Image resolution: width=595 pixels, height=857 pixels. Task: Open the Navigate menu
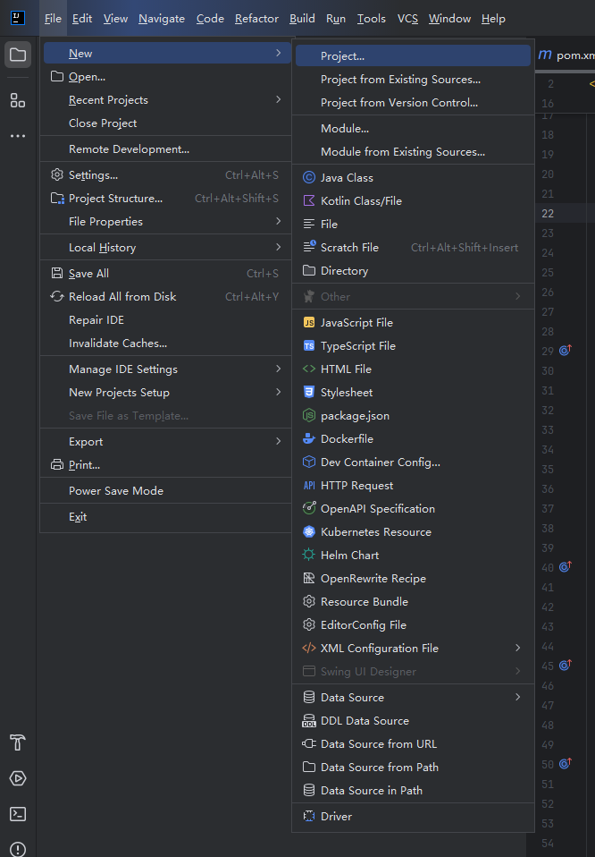[x=162, y=19]
